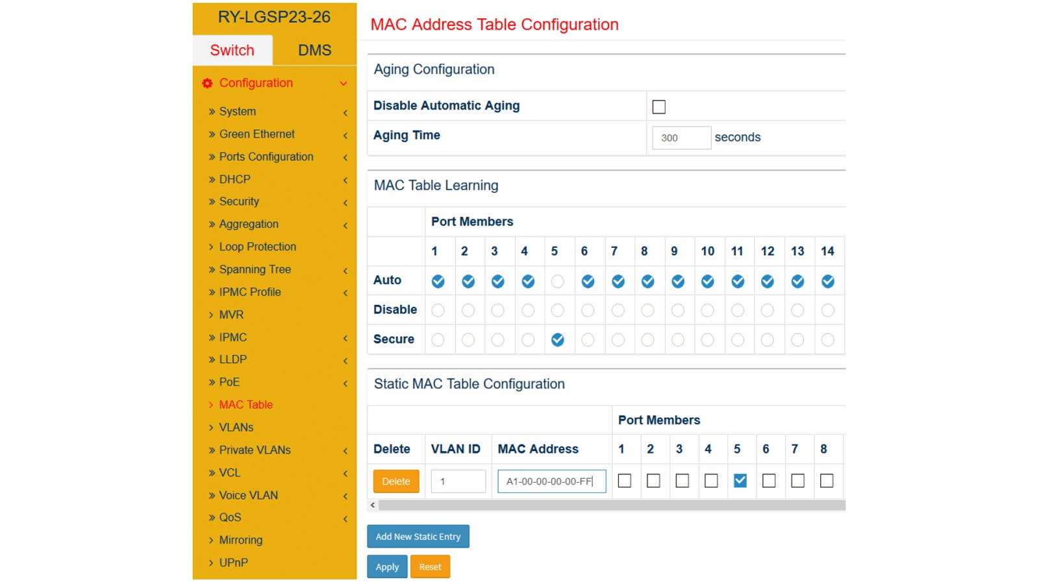Image resolution: width=1039 pixels, height=584 pixels.
Task: Click the arrow icon beside Mirroring
Action: point(211,541)
